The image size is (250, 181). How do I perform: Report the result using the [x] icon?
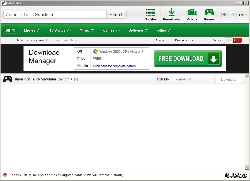[76, 79]
